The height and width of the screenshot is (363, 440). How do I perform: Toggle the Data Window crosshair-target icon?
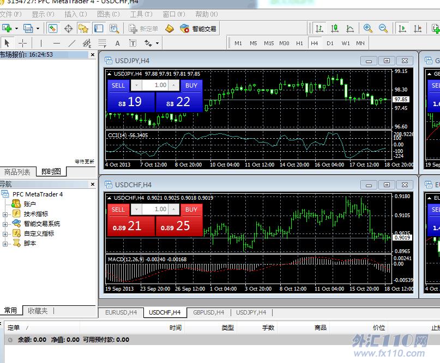(x=68, y=28)
